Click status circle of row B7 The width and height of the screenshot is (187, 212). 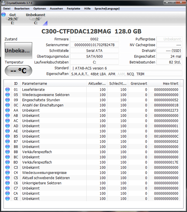click(8, 141)
